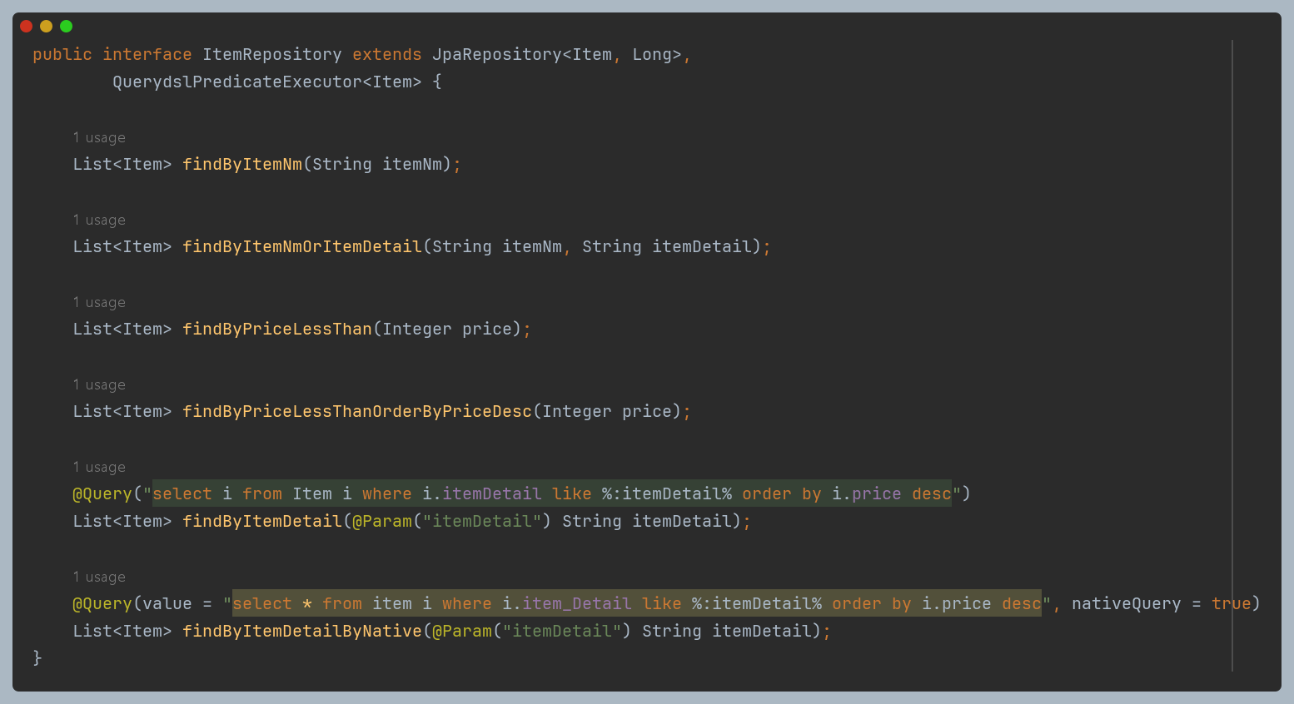This screenshot has height=704, width=1294.
Task: Select the findByPriceLessThanOrderByPriceDesc method name
Action: click(x=357, y=411)
